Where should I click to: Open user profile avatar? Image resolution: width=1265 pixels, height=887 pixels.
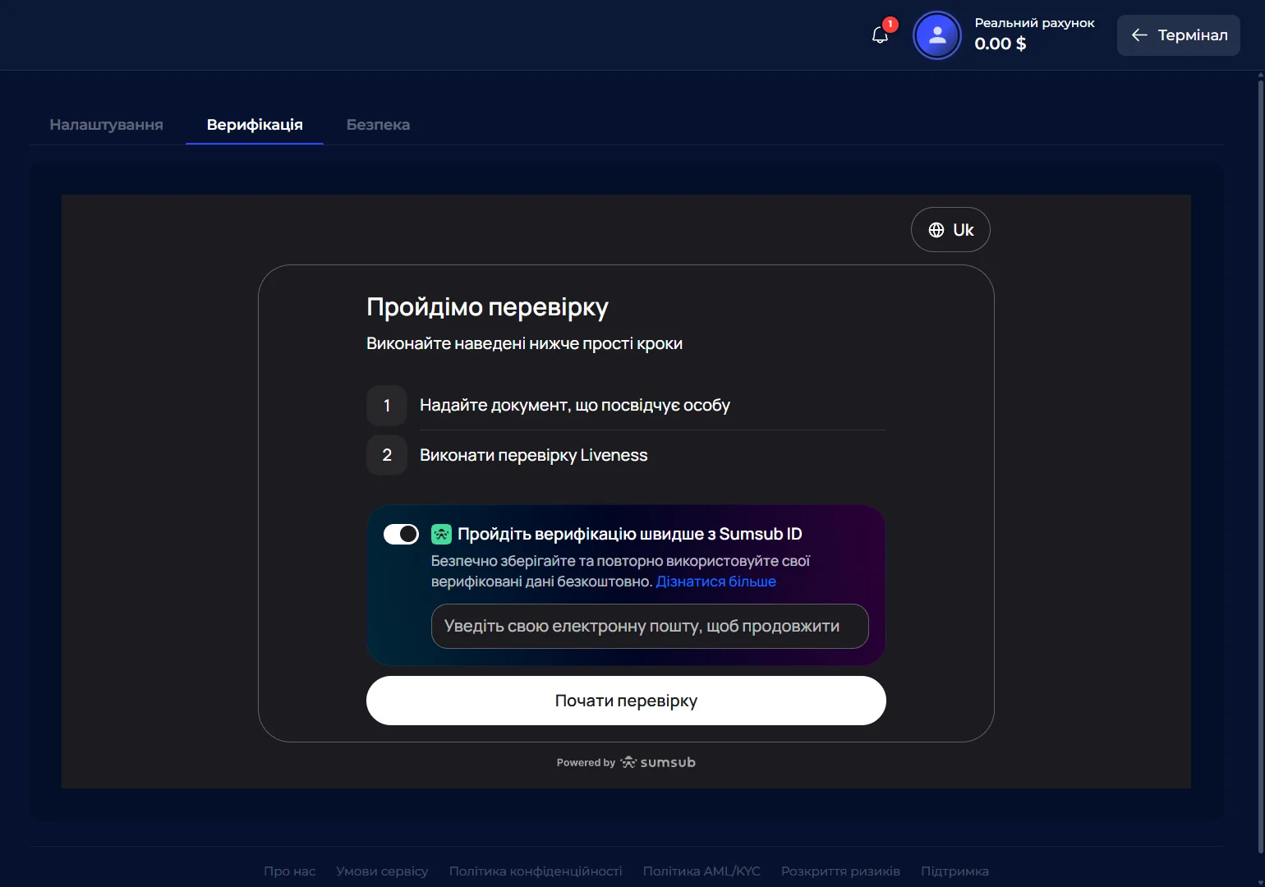937,35
